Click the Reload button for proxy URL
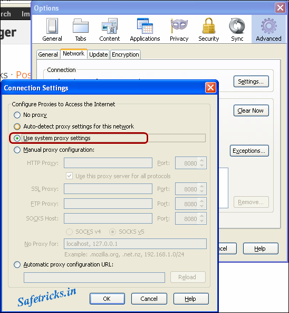The image size is (289, 313). click(x=188, y=277)
